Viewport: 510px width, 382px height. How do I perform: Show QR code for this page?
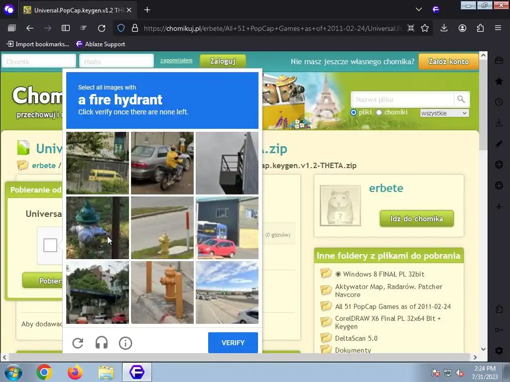click(x=411, y=28)
